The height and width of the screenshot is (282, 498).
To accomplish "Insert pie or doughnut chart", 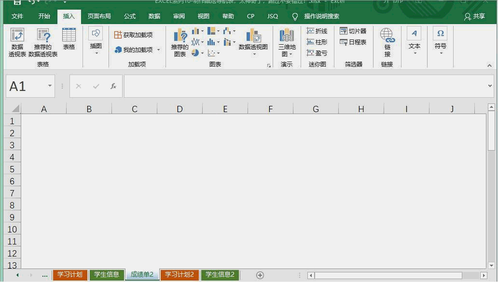I will pos(197,53).
